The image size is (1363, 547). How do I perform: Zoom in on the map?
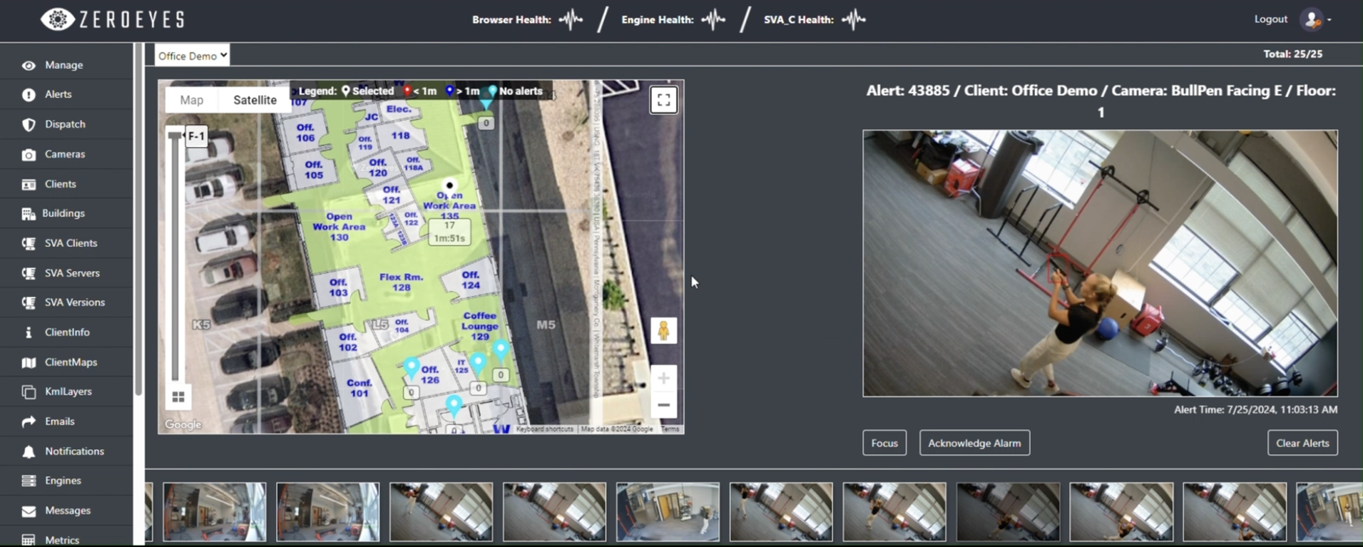coord(664,379)
